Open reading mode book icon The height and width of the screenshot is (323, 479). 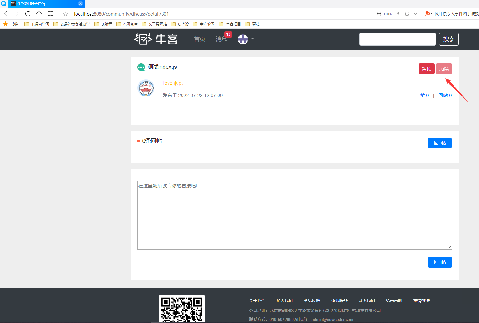50,14
